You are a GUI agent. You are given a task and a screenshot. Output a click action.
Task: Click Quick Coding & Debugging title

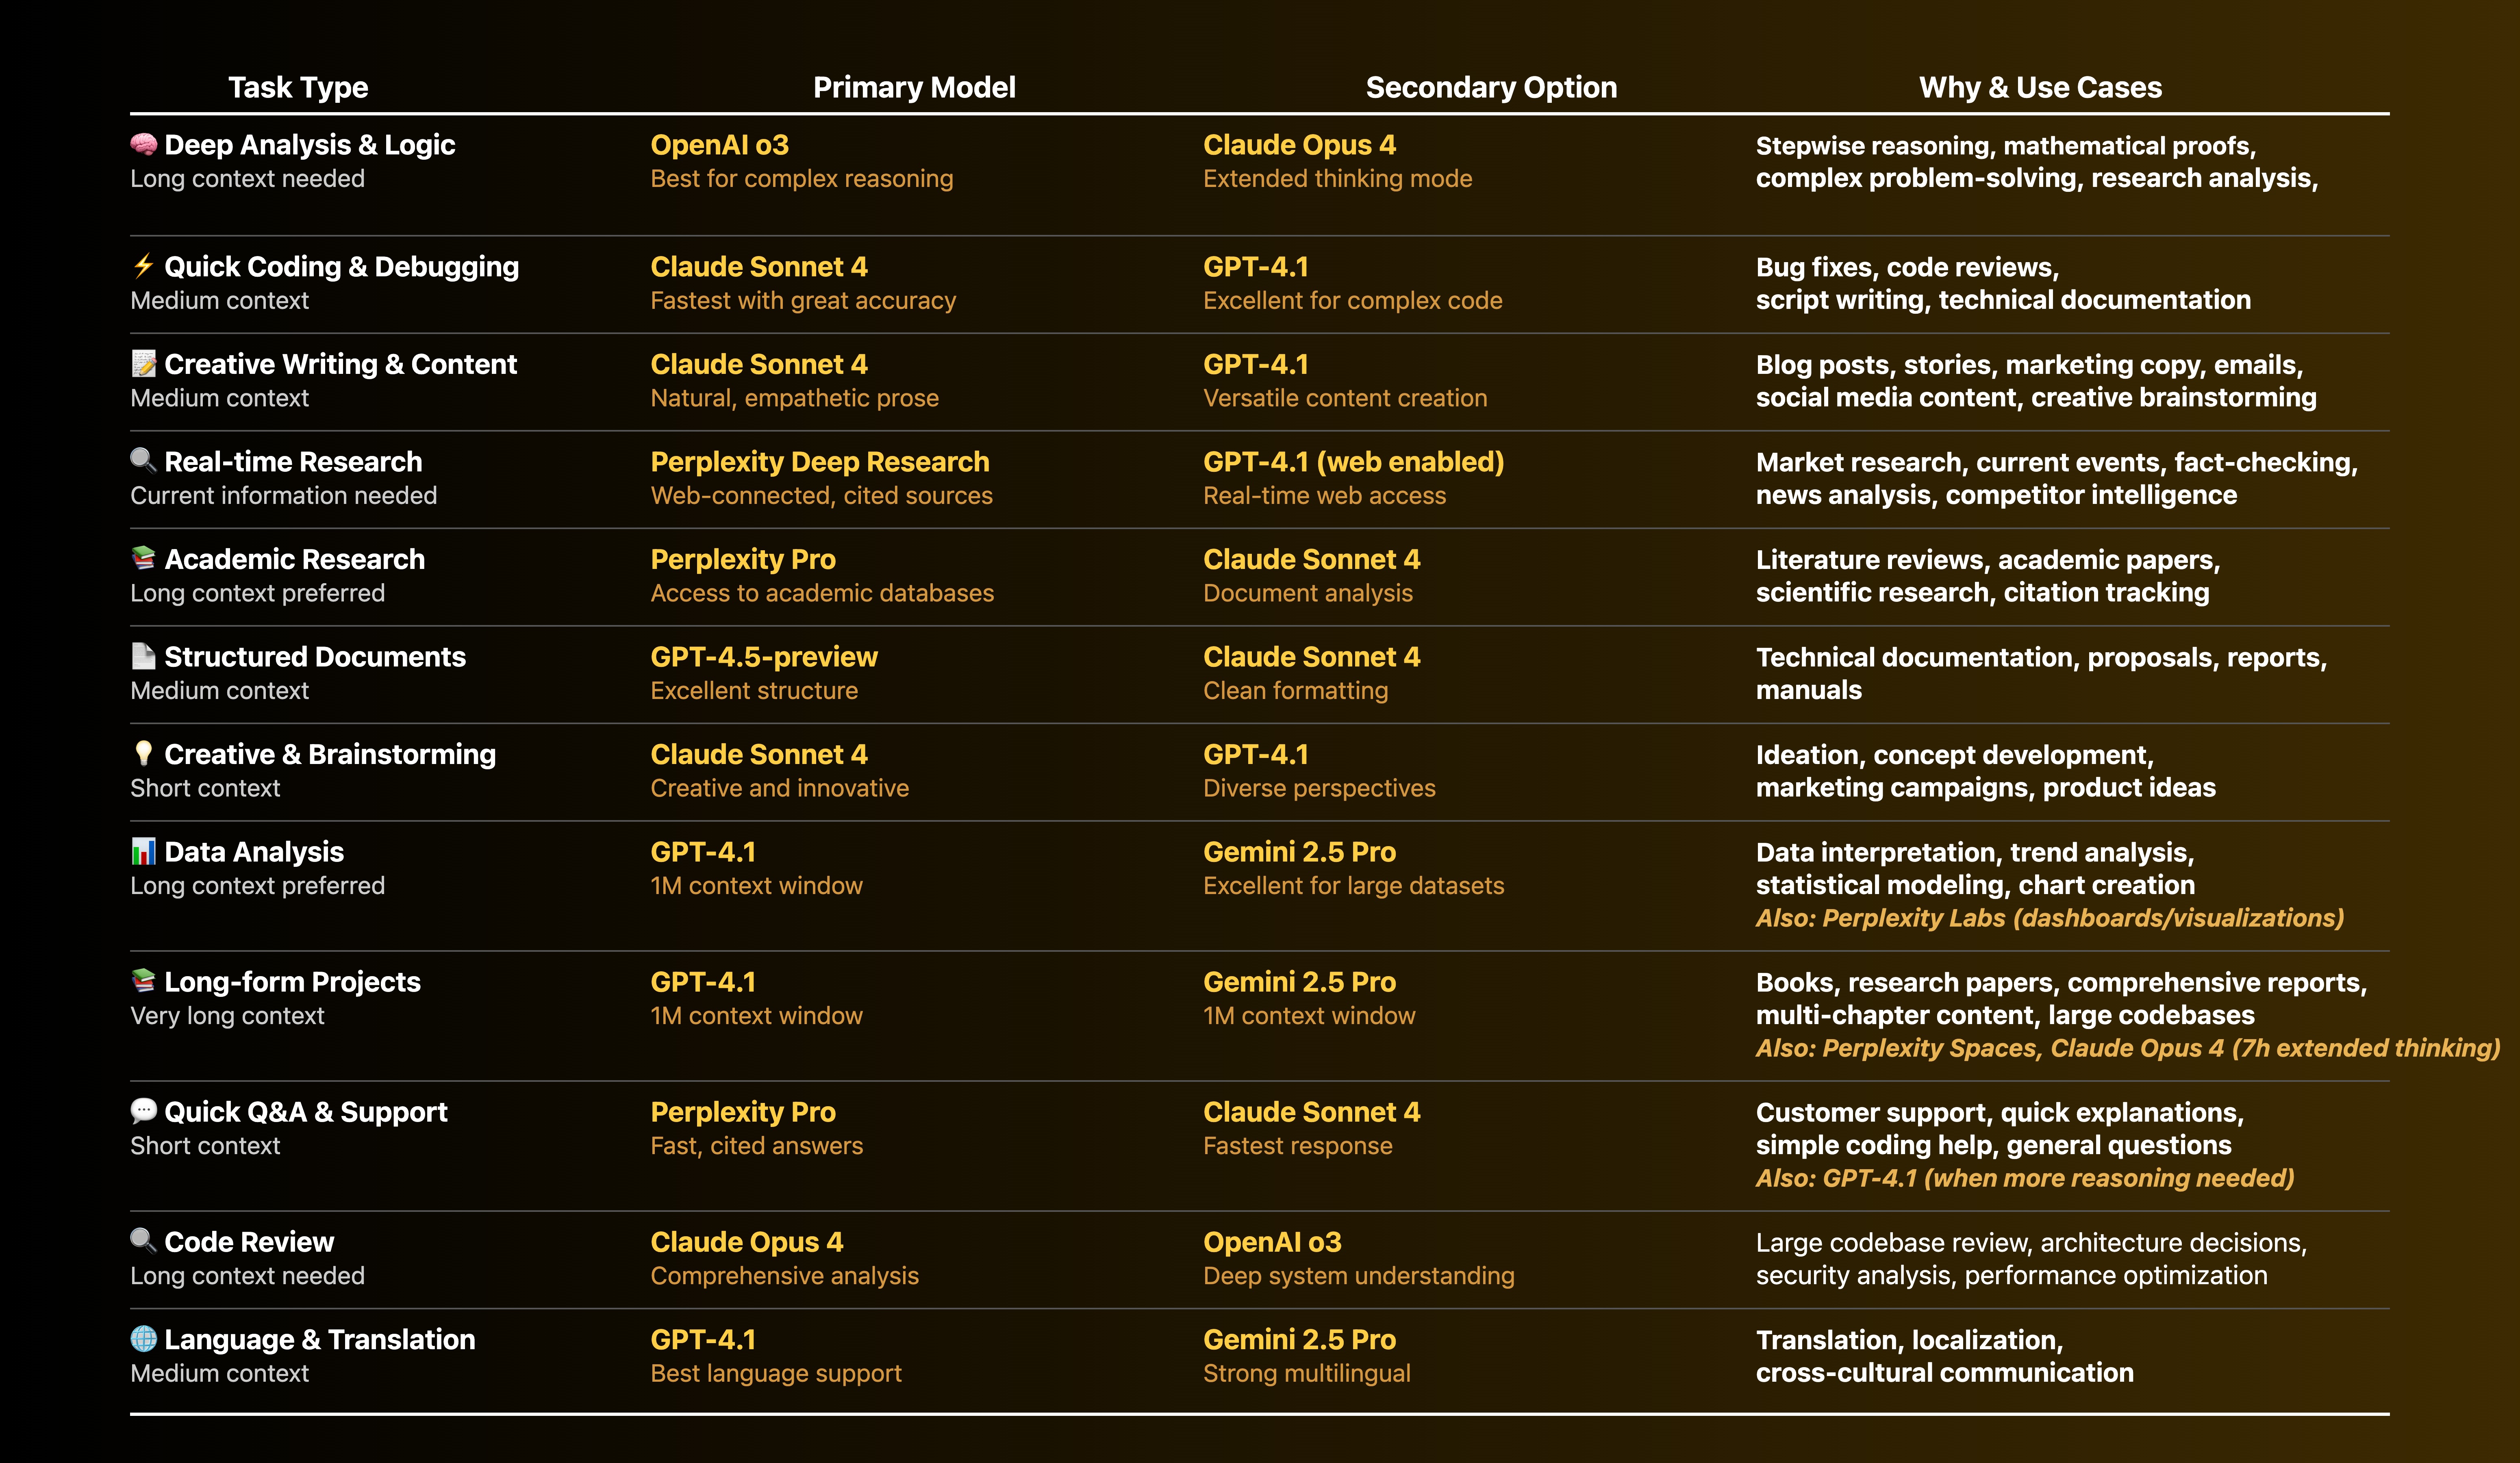point(341,267)
